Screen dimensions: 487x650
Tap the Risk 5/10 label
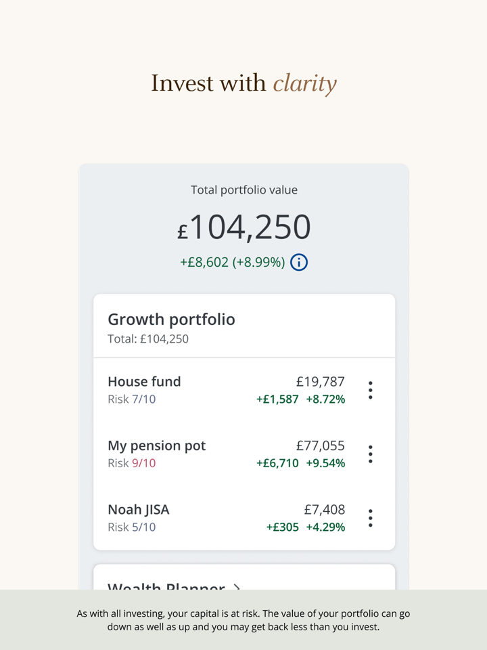pyautogui.click(x=131, y=527)
